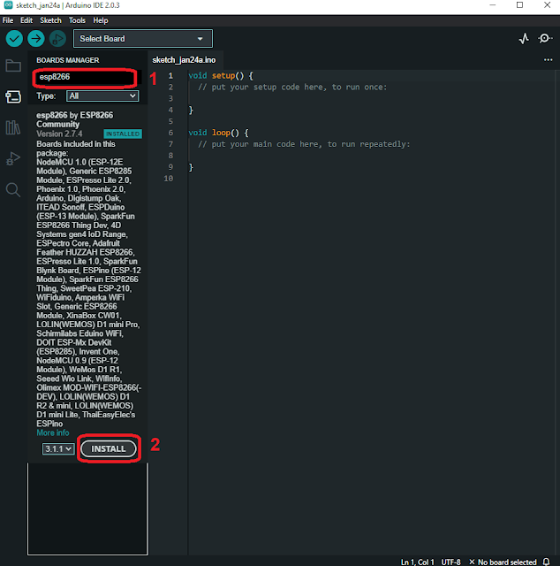560x566 pixels.
Task: Click the Arduino IDE title bar logo
Action: pyautogui.click(x=8, y=5)
